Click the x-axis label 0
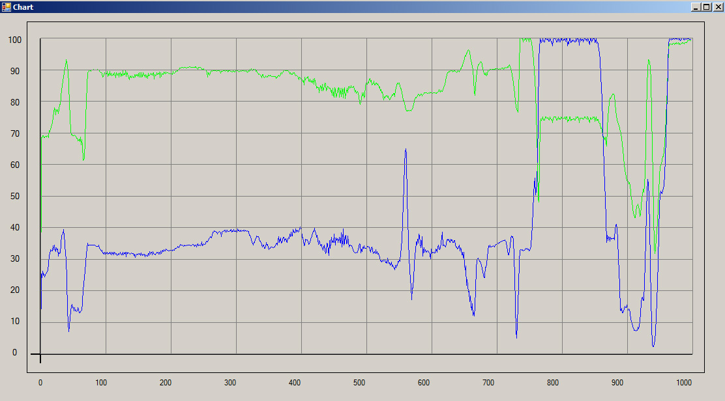The width and height of the screenshot is (725, 401). tap(40, 383)
